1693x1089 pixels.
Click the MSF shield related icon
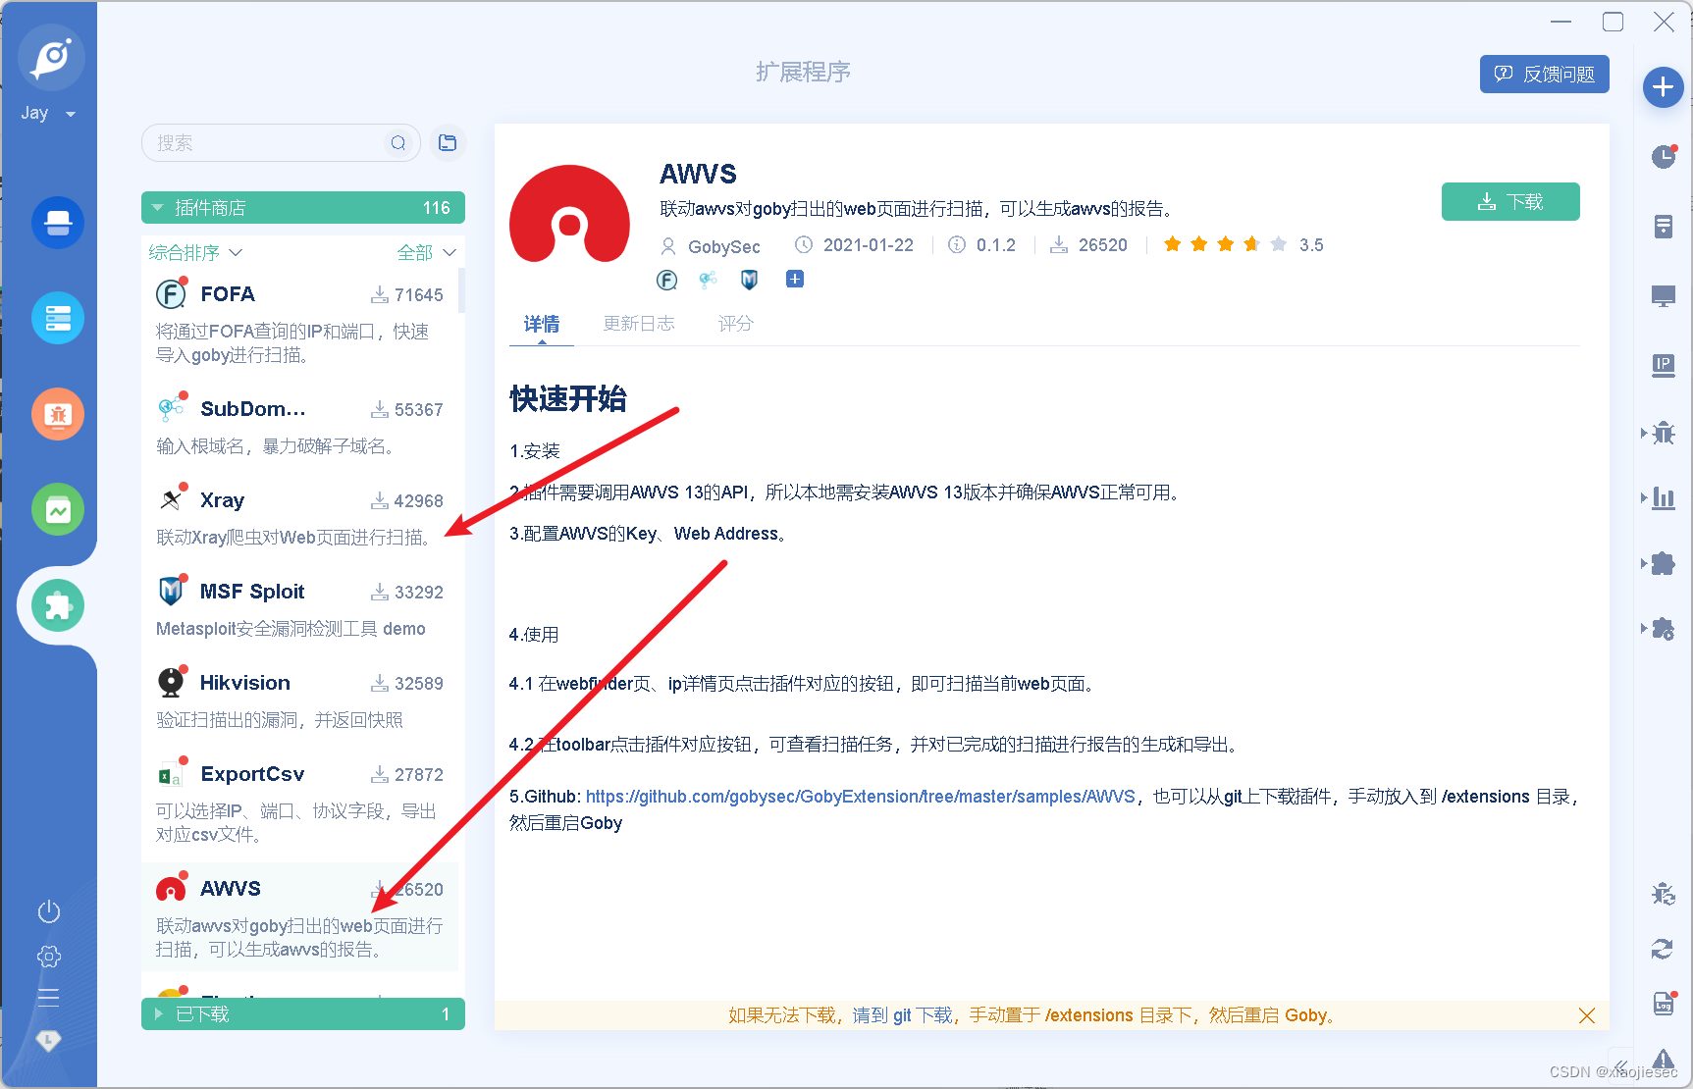coord(749,280)
